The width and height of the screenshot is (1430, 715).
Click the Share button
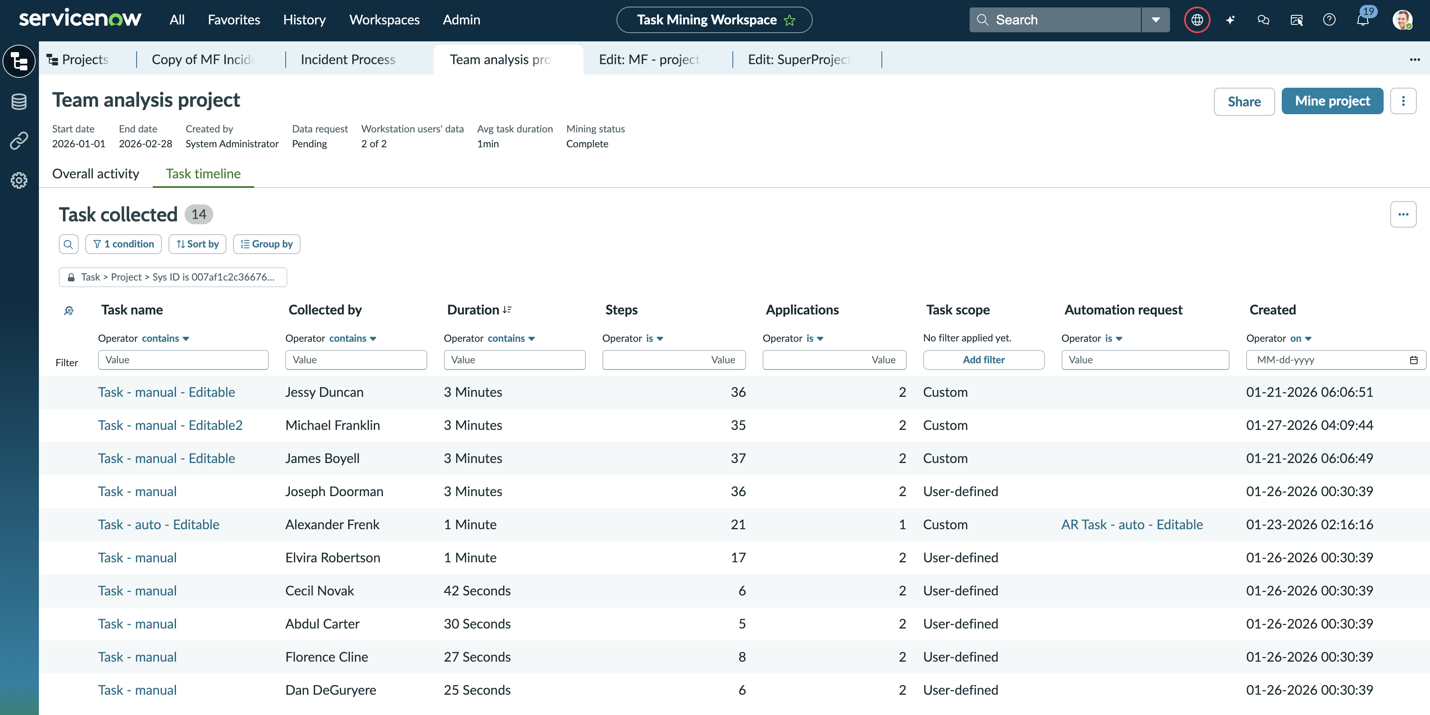(1244, 101)
